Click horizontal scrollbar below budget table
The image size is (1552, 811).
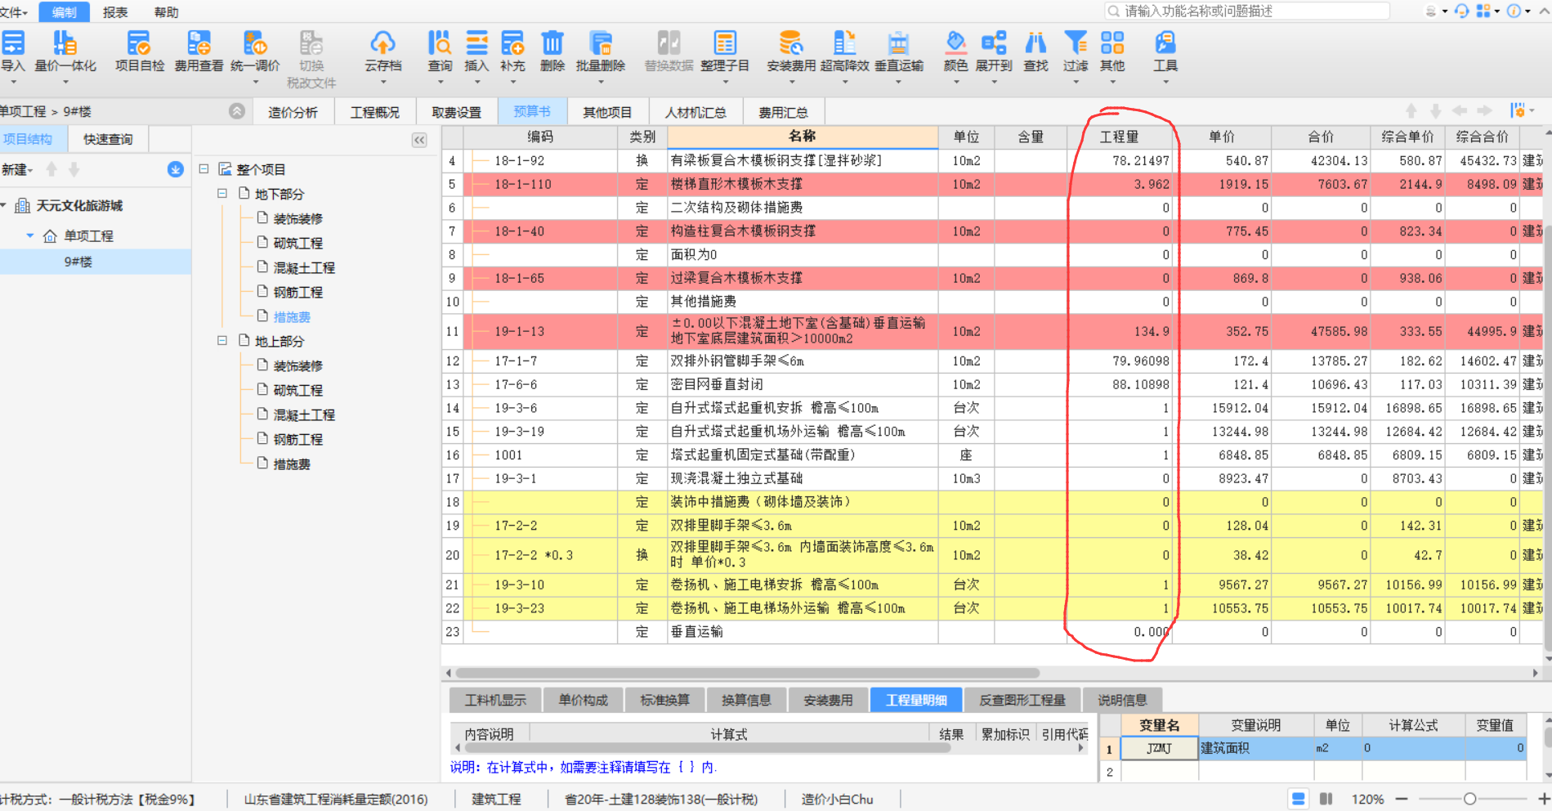coord(747,673)
